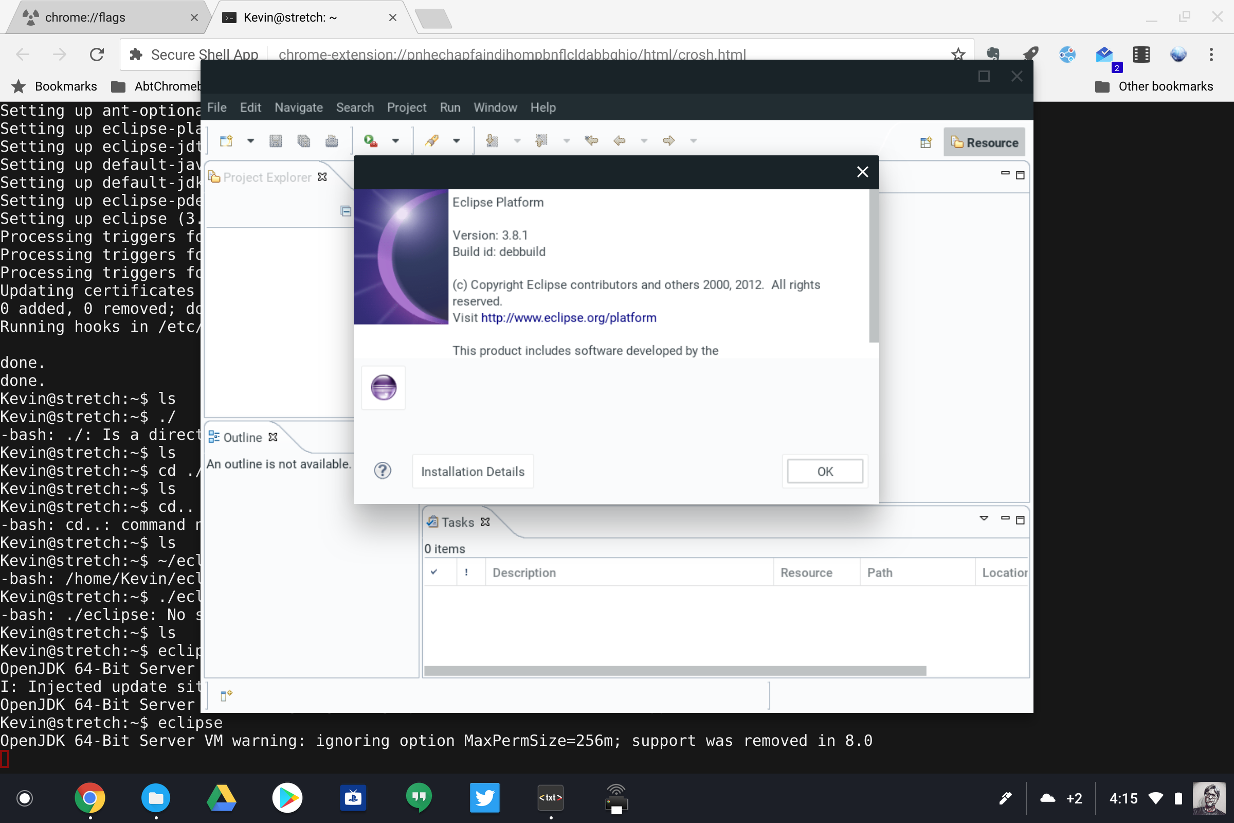
Task: Click the Print icon in Eclipse toolbar
Action: point(332,140)
